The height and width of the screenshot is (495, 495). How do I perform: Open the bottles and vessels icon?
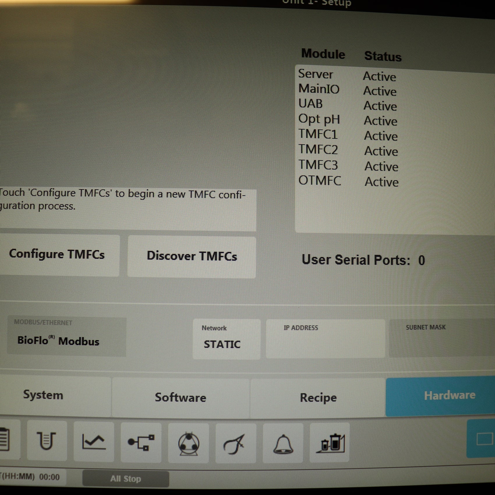(x=330, y=443)
